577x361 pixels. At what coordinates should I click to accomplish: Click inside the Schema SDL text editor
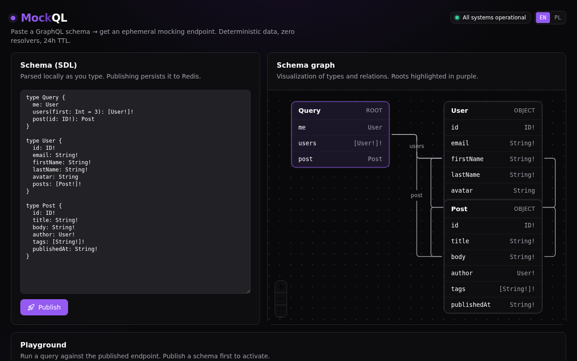135,192
